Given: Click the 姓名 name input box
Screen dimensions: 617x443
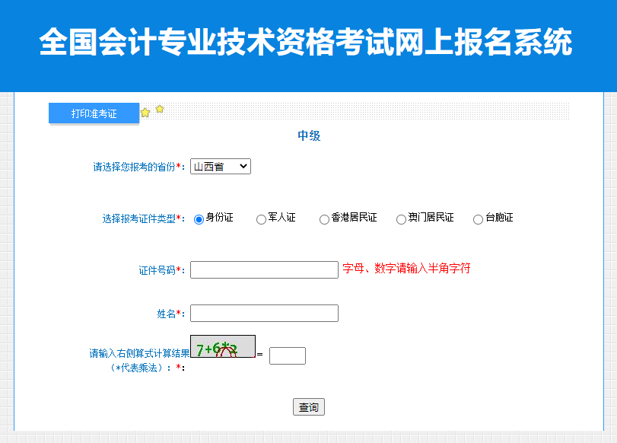Looking at the screenshot, I should click(264, 312).
